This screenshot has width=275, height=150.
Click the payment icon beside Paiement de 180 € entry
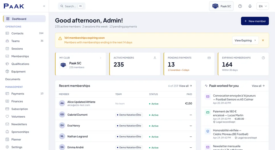click(208, 112)
